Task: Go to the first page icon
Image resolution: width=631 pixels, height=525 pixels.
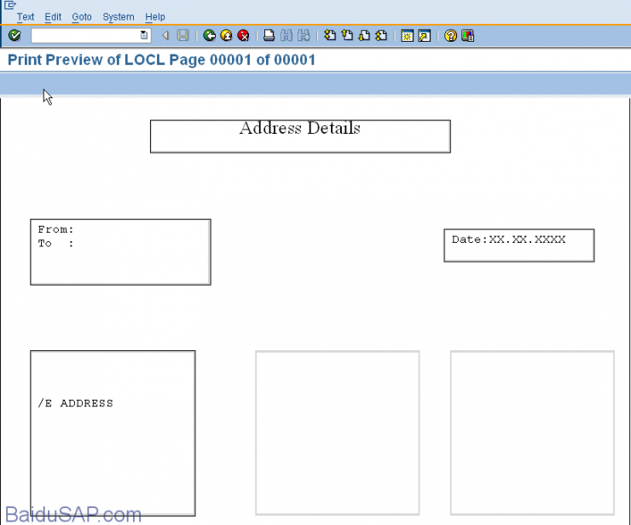Action: (330, 36)
